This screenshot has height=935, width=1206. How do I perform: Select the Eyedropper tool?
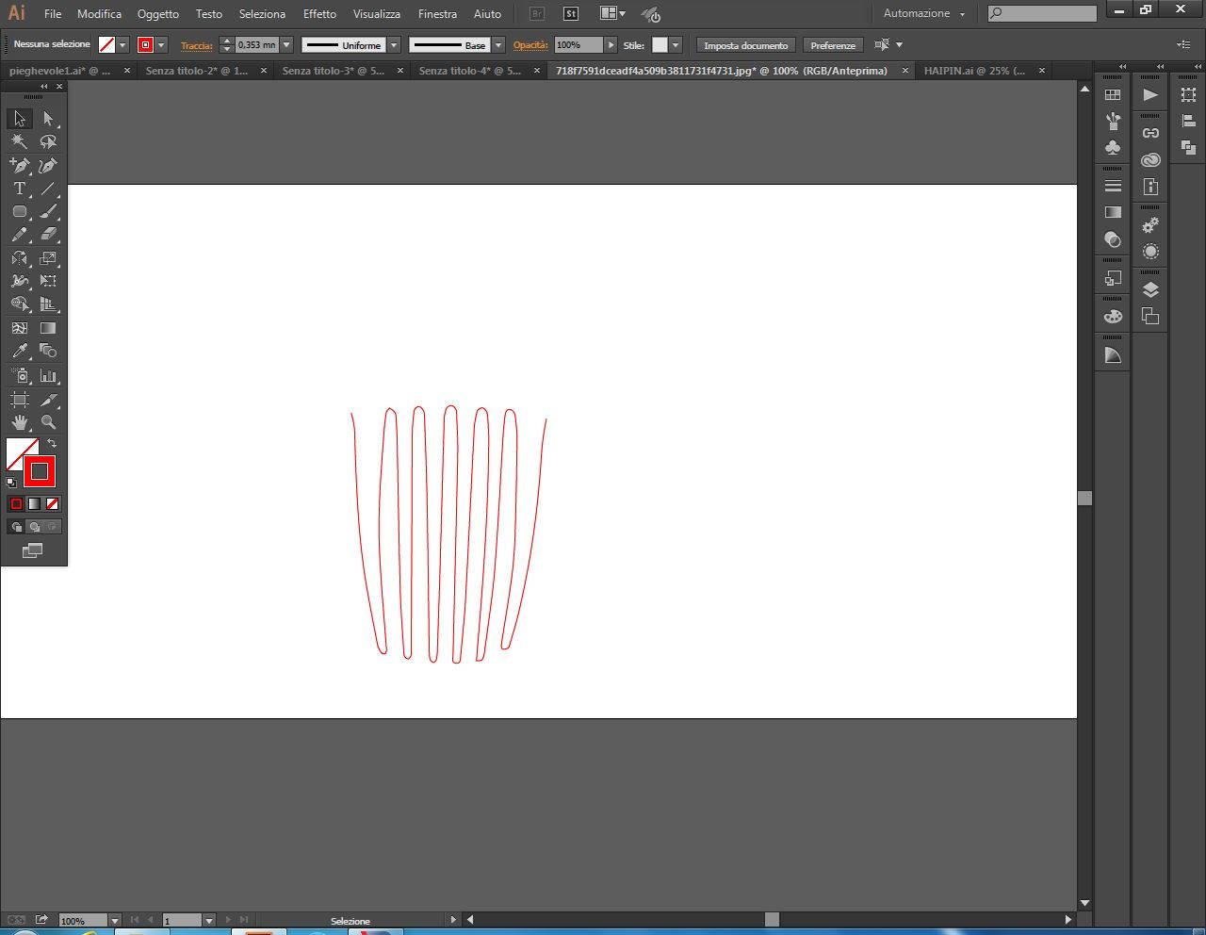pos(19,351)
